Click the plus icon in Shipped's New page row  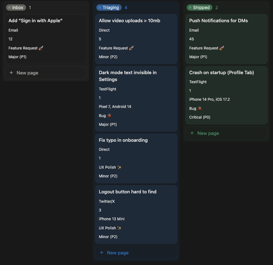(x=192, y=133)
